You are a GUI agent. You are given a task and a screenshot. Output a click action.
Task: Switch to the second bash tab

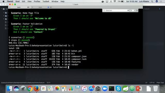pyautogui.click(x=40, y=7)
